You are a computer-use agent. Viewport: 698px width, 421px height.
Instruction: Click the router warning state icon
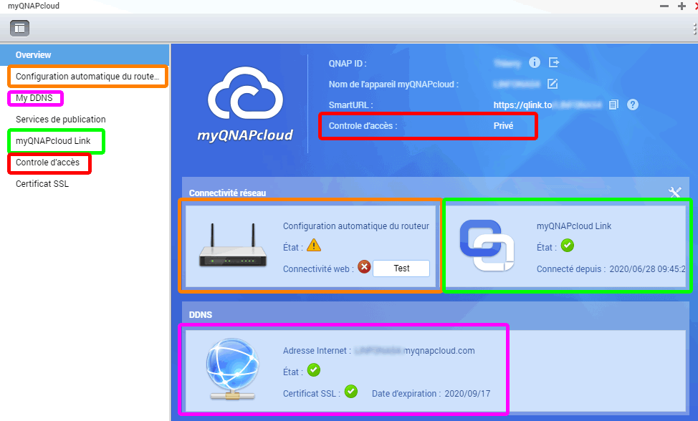click(x=314, y=246)
